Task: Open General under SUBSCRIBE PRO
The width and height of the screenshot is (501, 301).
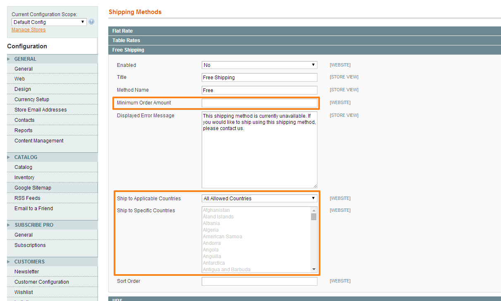Action: 24,235
